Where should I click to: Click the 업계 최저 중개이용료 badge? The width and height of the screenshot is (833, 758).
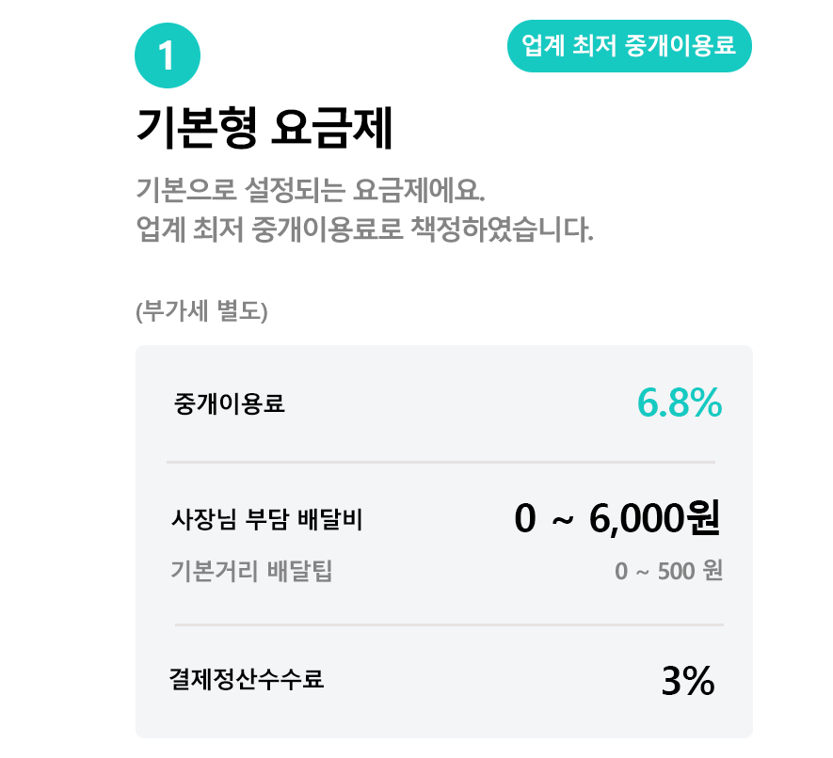click(629, 46)
